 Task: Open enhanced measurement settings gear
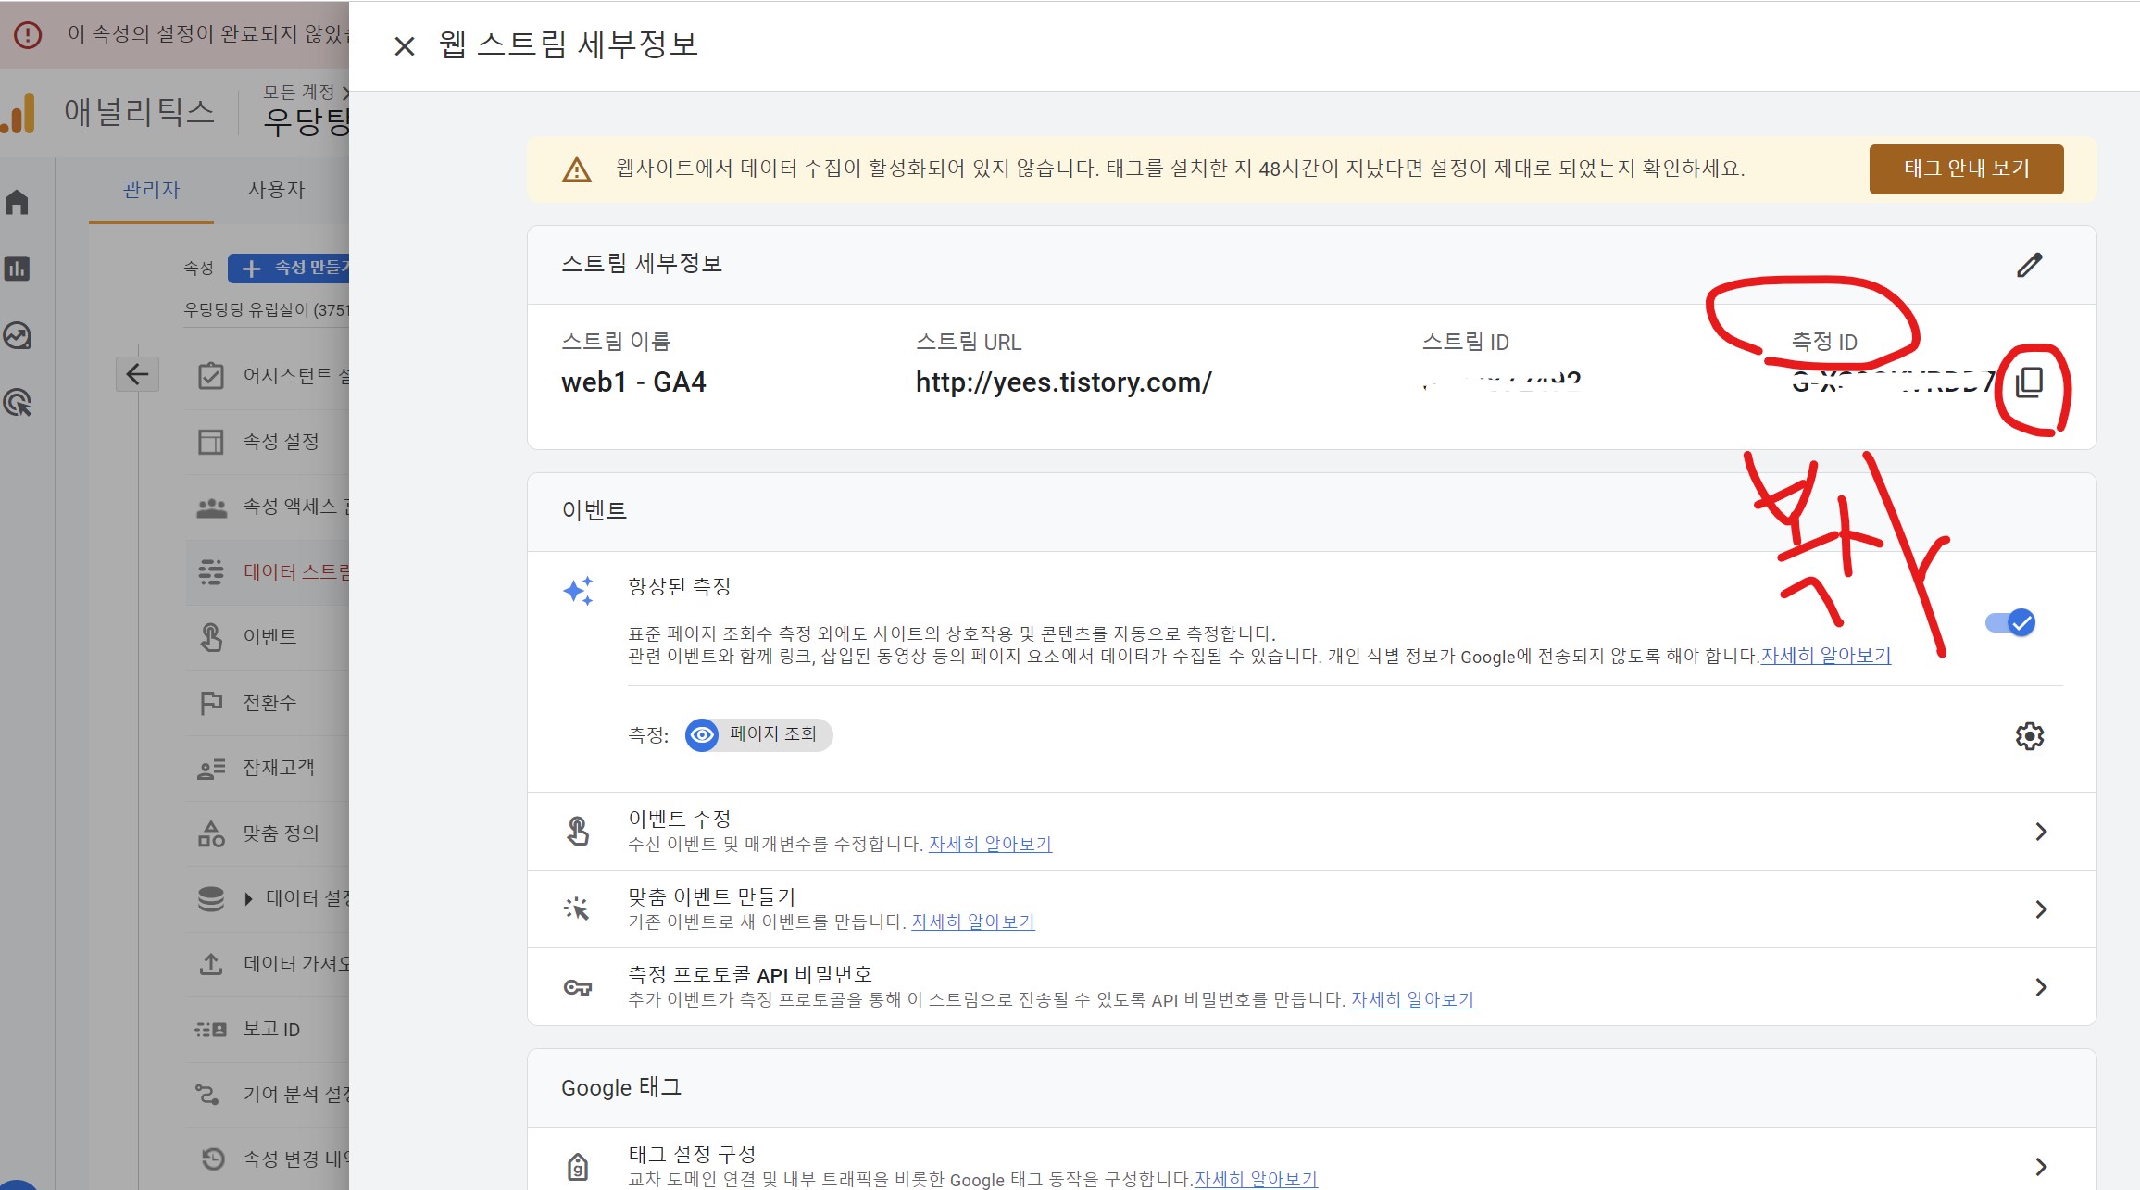pyautogui.click(x=2029, y=736)
